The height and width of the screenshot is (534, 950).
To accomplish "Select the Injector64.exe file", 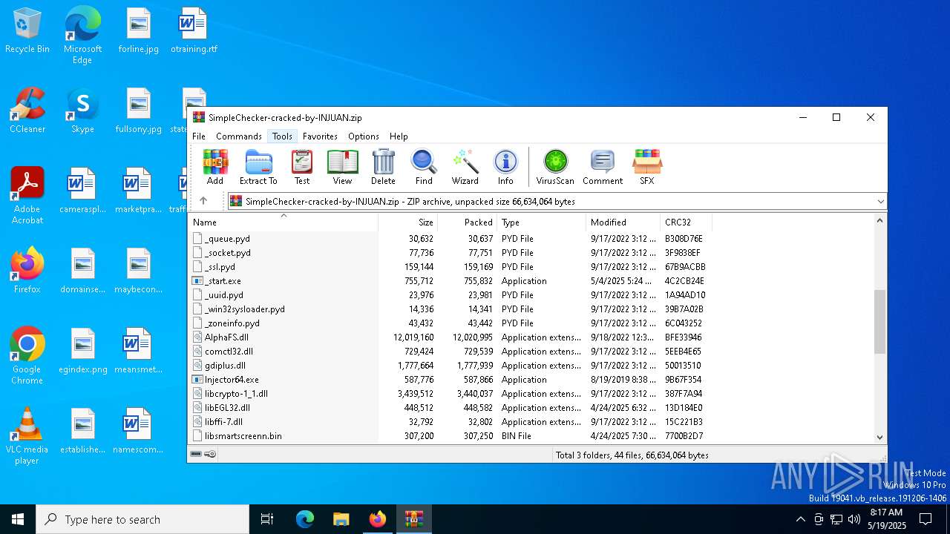I will pyautogui.click(x=449, y=380).
